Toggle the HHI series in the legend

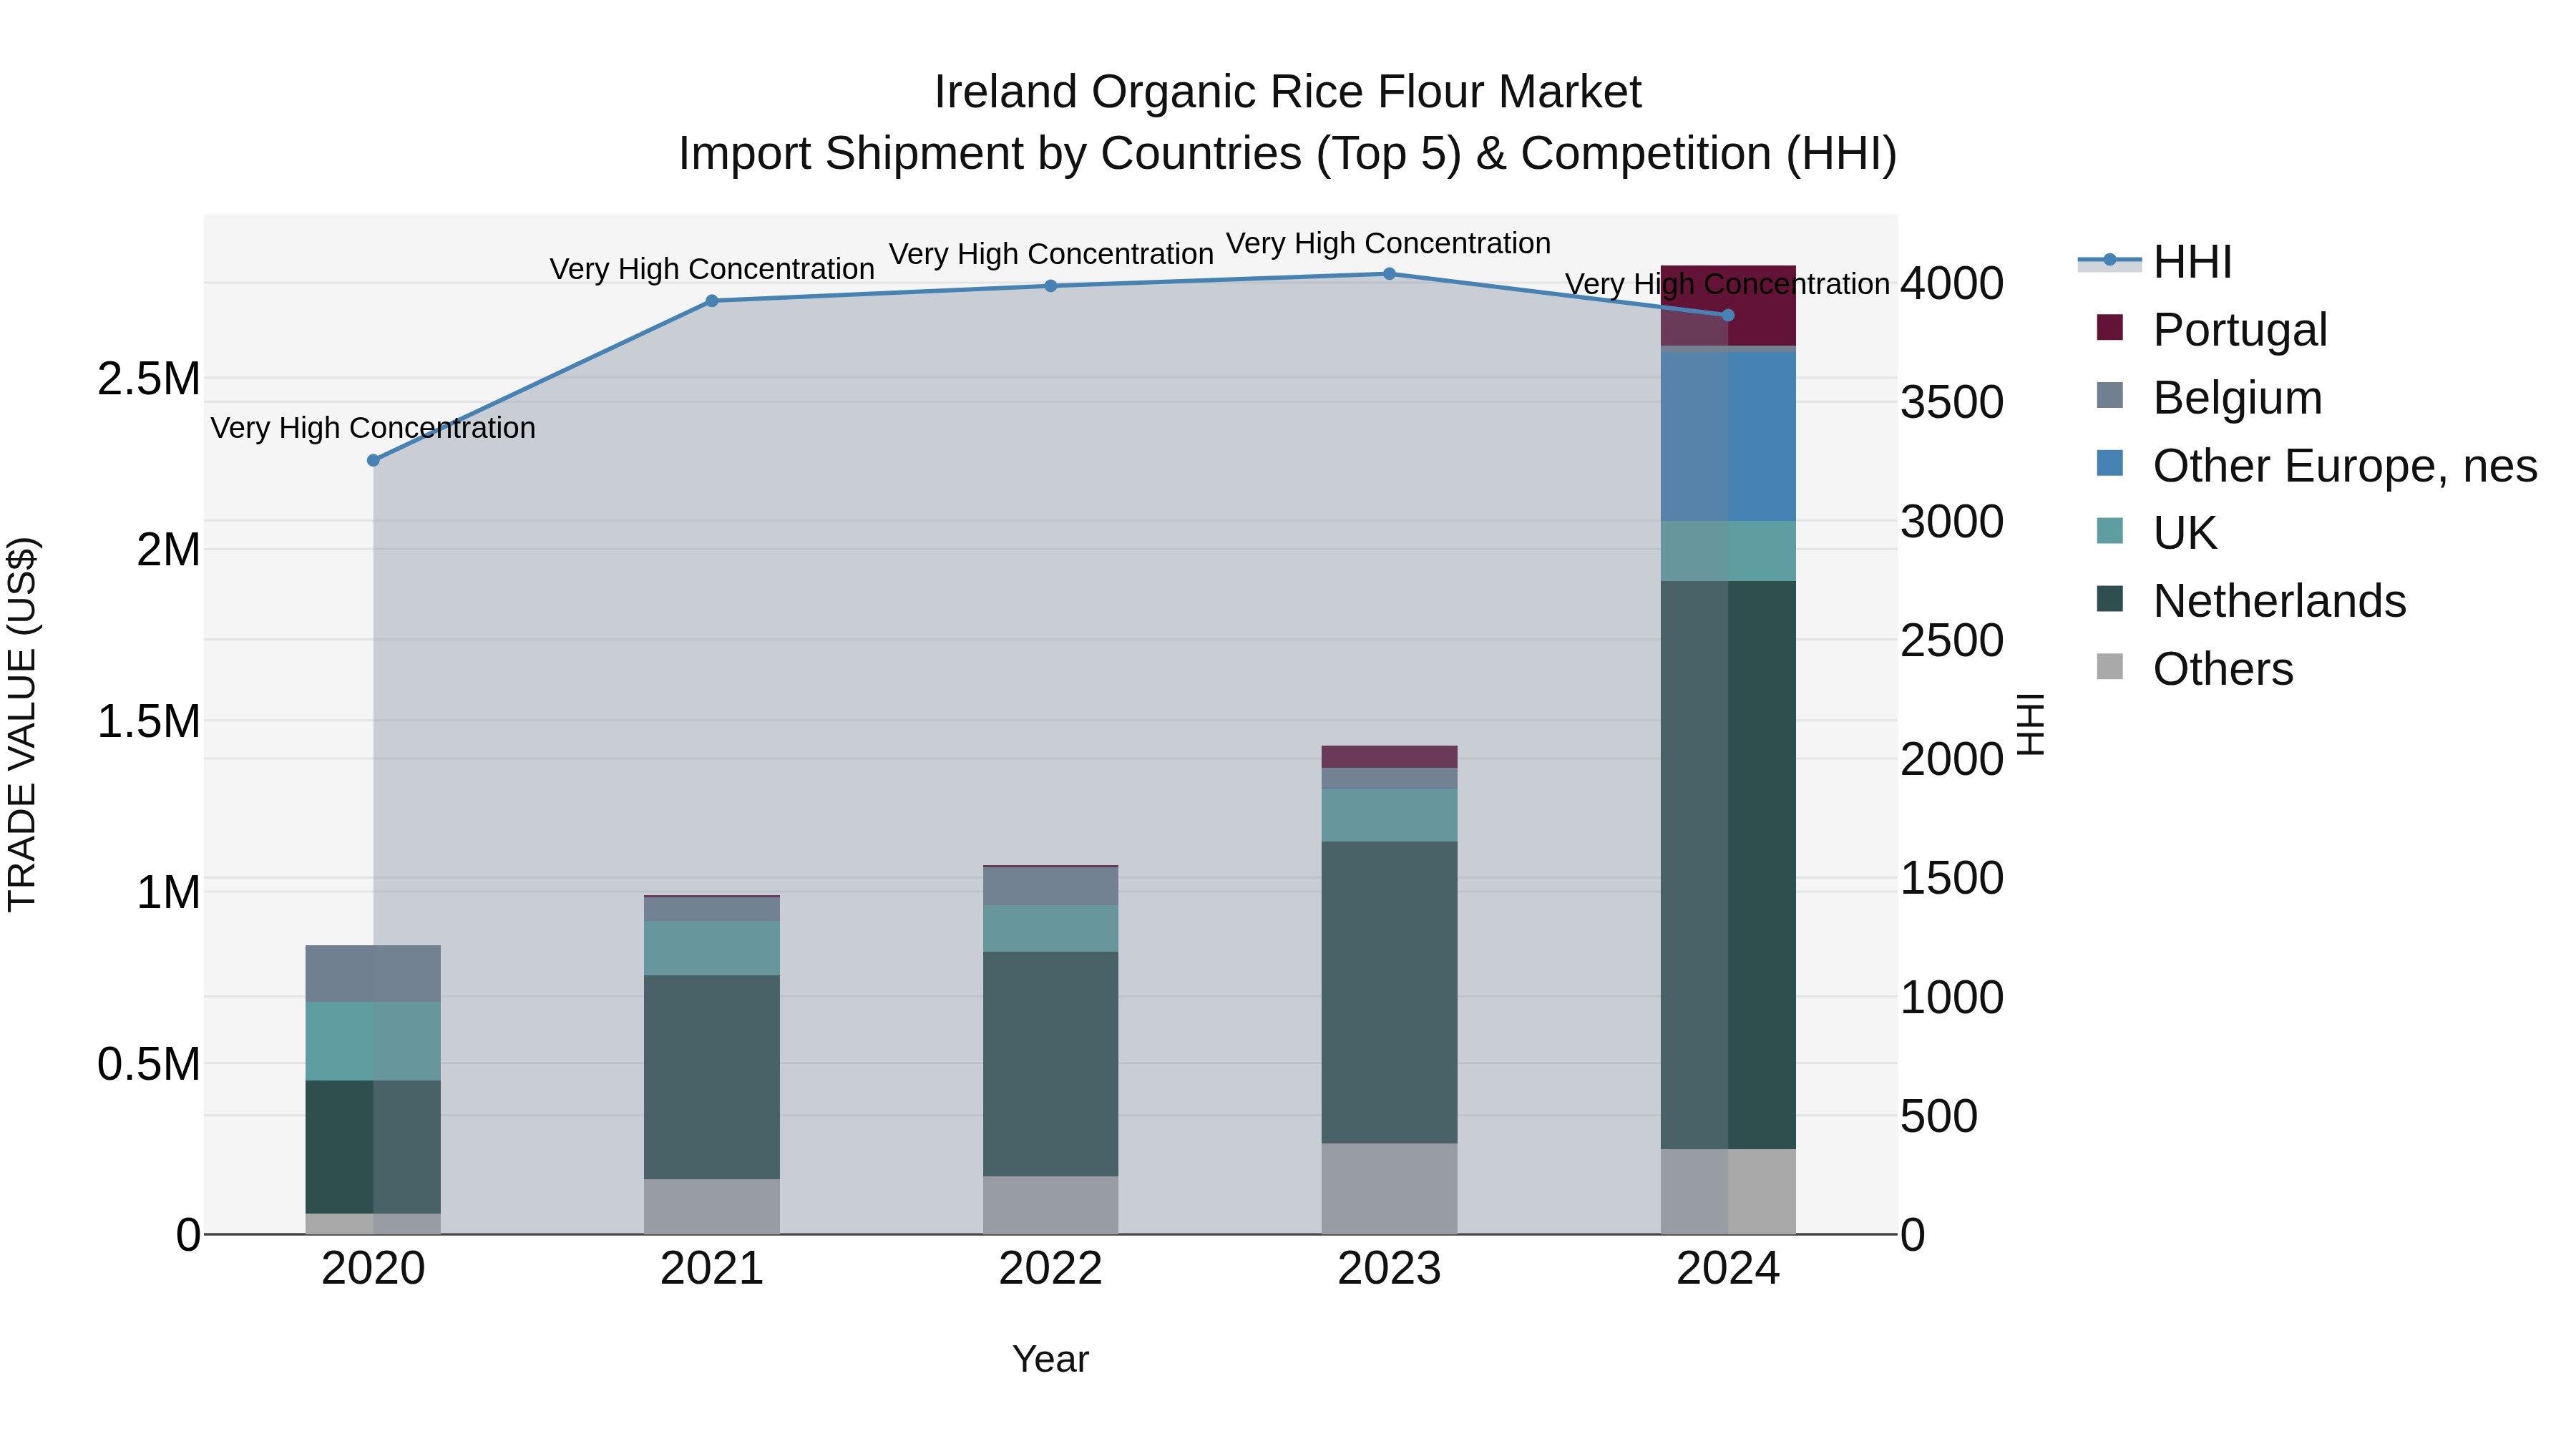pos(2154,262)
